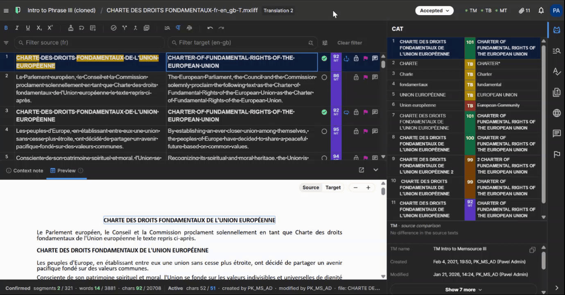Click the confirm segment checkmark toolbar icon
Screen dimensions: 565x295
pyautogui.click(x=113, y=28)
